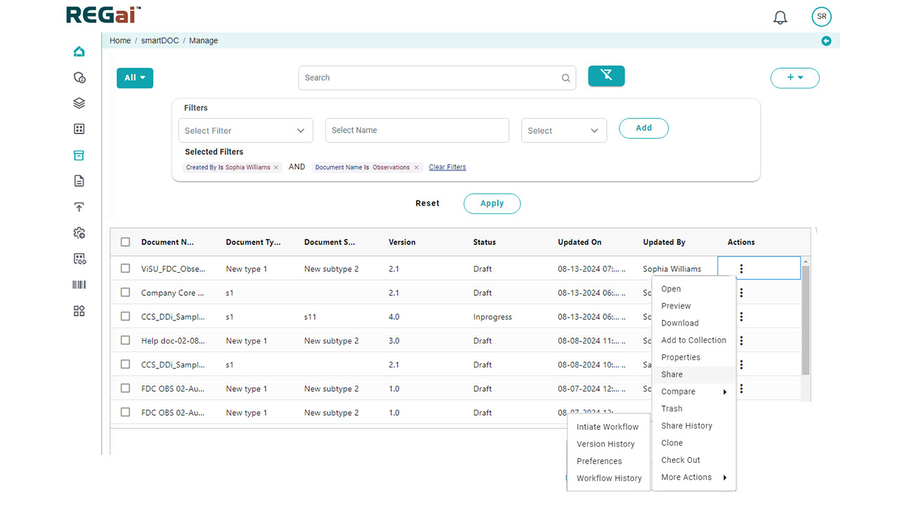The width and height of the screenshot is (899, 505).
Task: Select the Help doc-02-08 row checkbox
Action: click(x=126, y=341)
